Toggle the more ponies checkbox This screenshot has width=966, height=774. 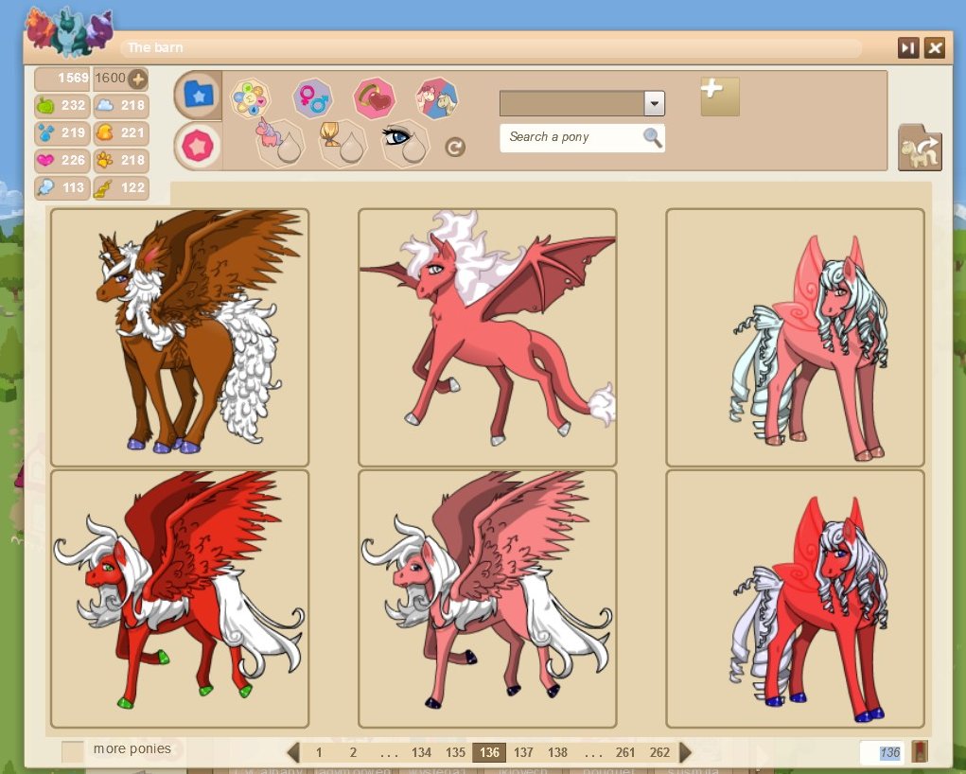click(73, 751)
